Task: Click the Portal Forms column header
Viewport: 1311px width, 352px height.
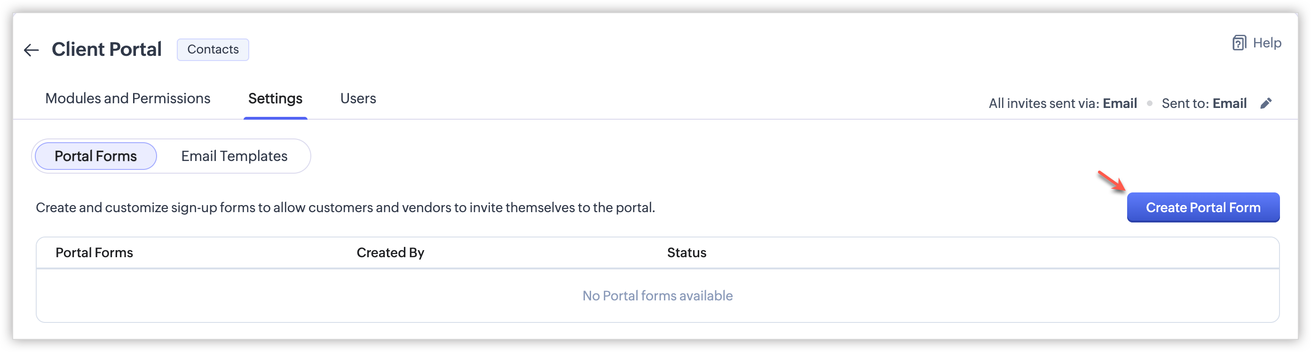Action: pos(94,253)
